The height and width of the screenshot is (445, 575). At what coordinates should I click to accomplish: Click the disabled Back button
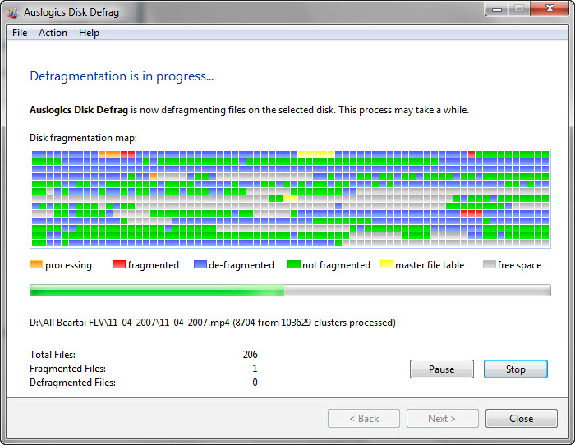[x=364, y=418]
